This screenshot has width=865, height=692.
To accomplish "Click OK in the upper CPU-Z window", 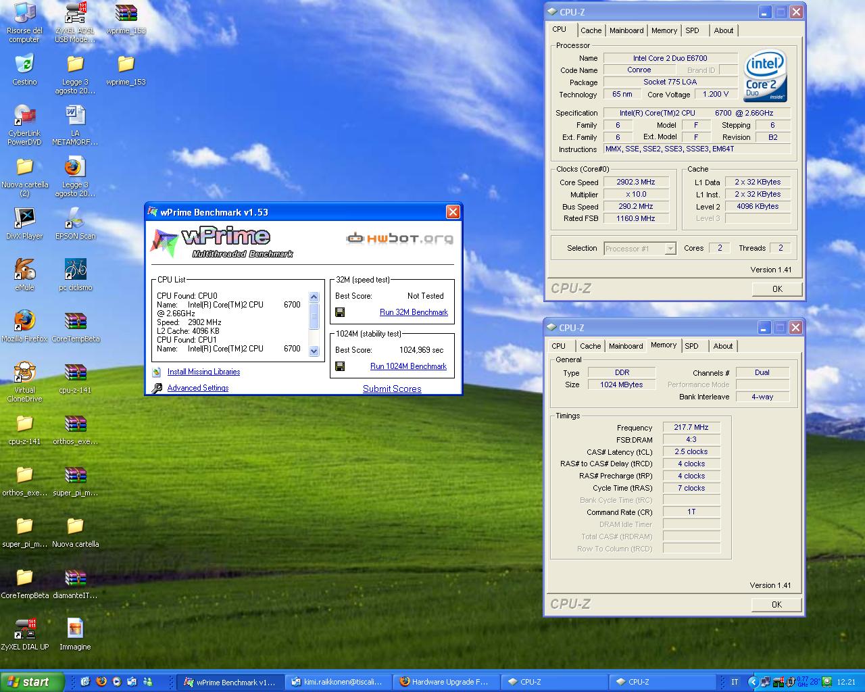I will coord(777,289).
